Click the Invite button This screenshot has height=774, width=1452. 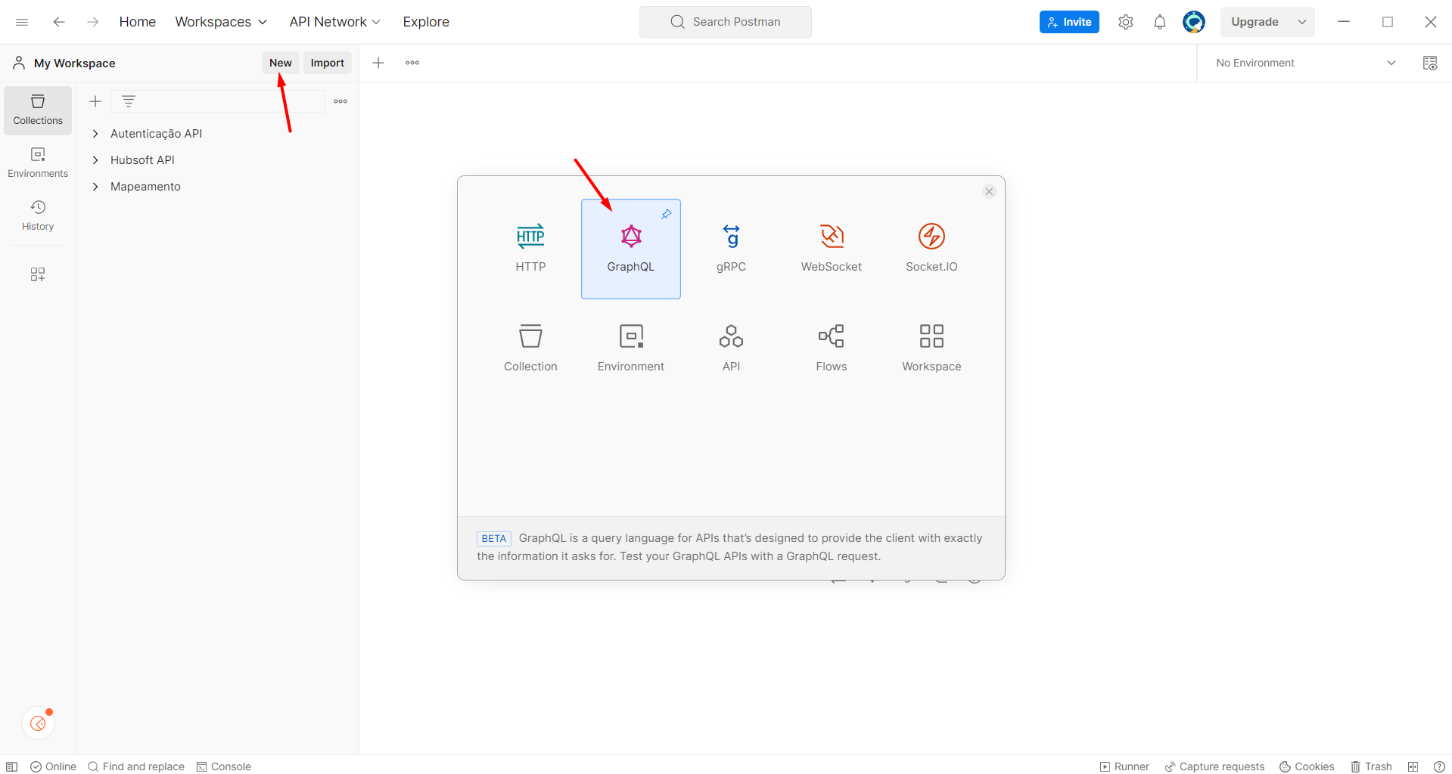[x=1069, y=22]
